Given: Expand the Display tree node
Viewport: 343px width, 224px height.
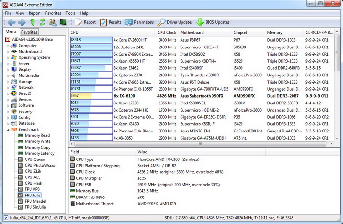Looking at the screenshot, I should (8, 70).
